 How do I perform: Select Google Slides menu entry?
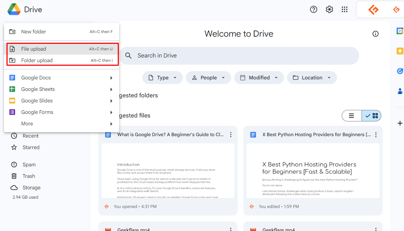click(x=62, y=101)
